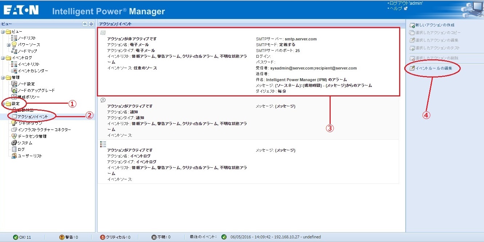Open イベントルールの編集
The width and height of the screenshot is (484, 242).
[x=434, y=68]
